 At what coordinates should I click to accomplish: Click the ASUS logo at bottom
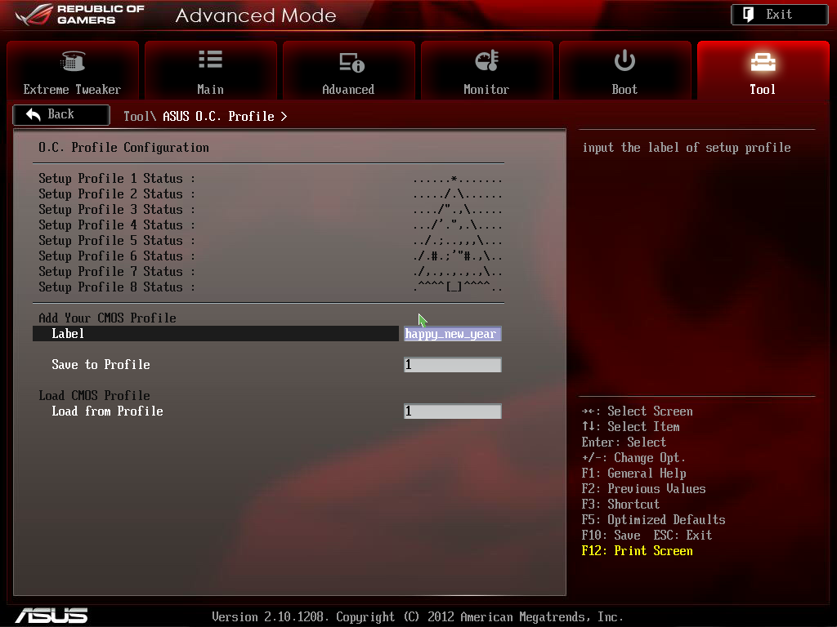(x=51, y=616)
